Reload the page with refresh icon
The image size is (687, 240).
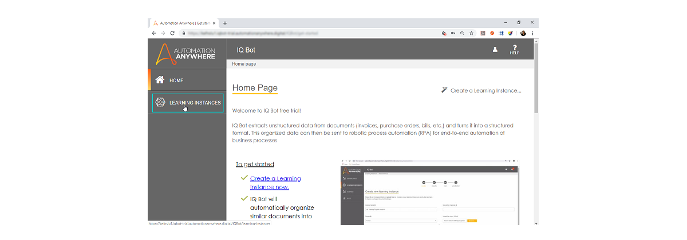coord(172,33)
